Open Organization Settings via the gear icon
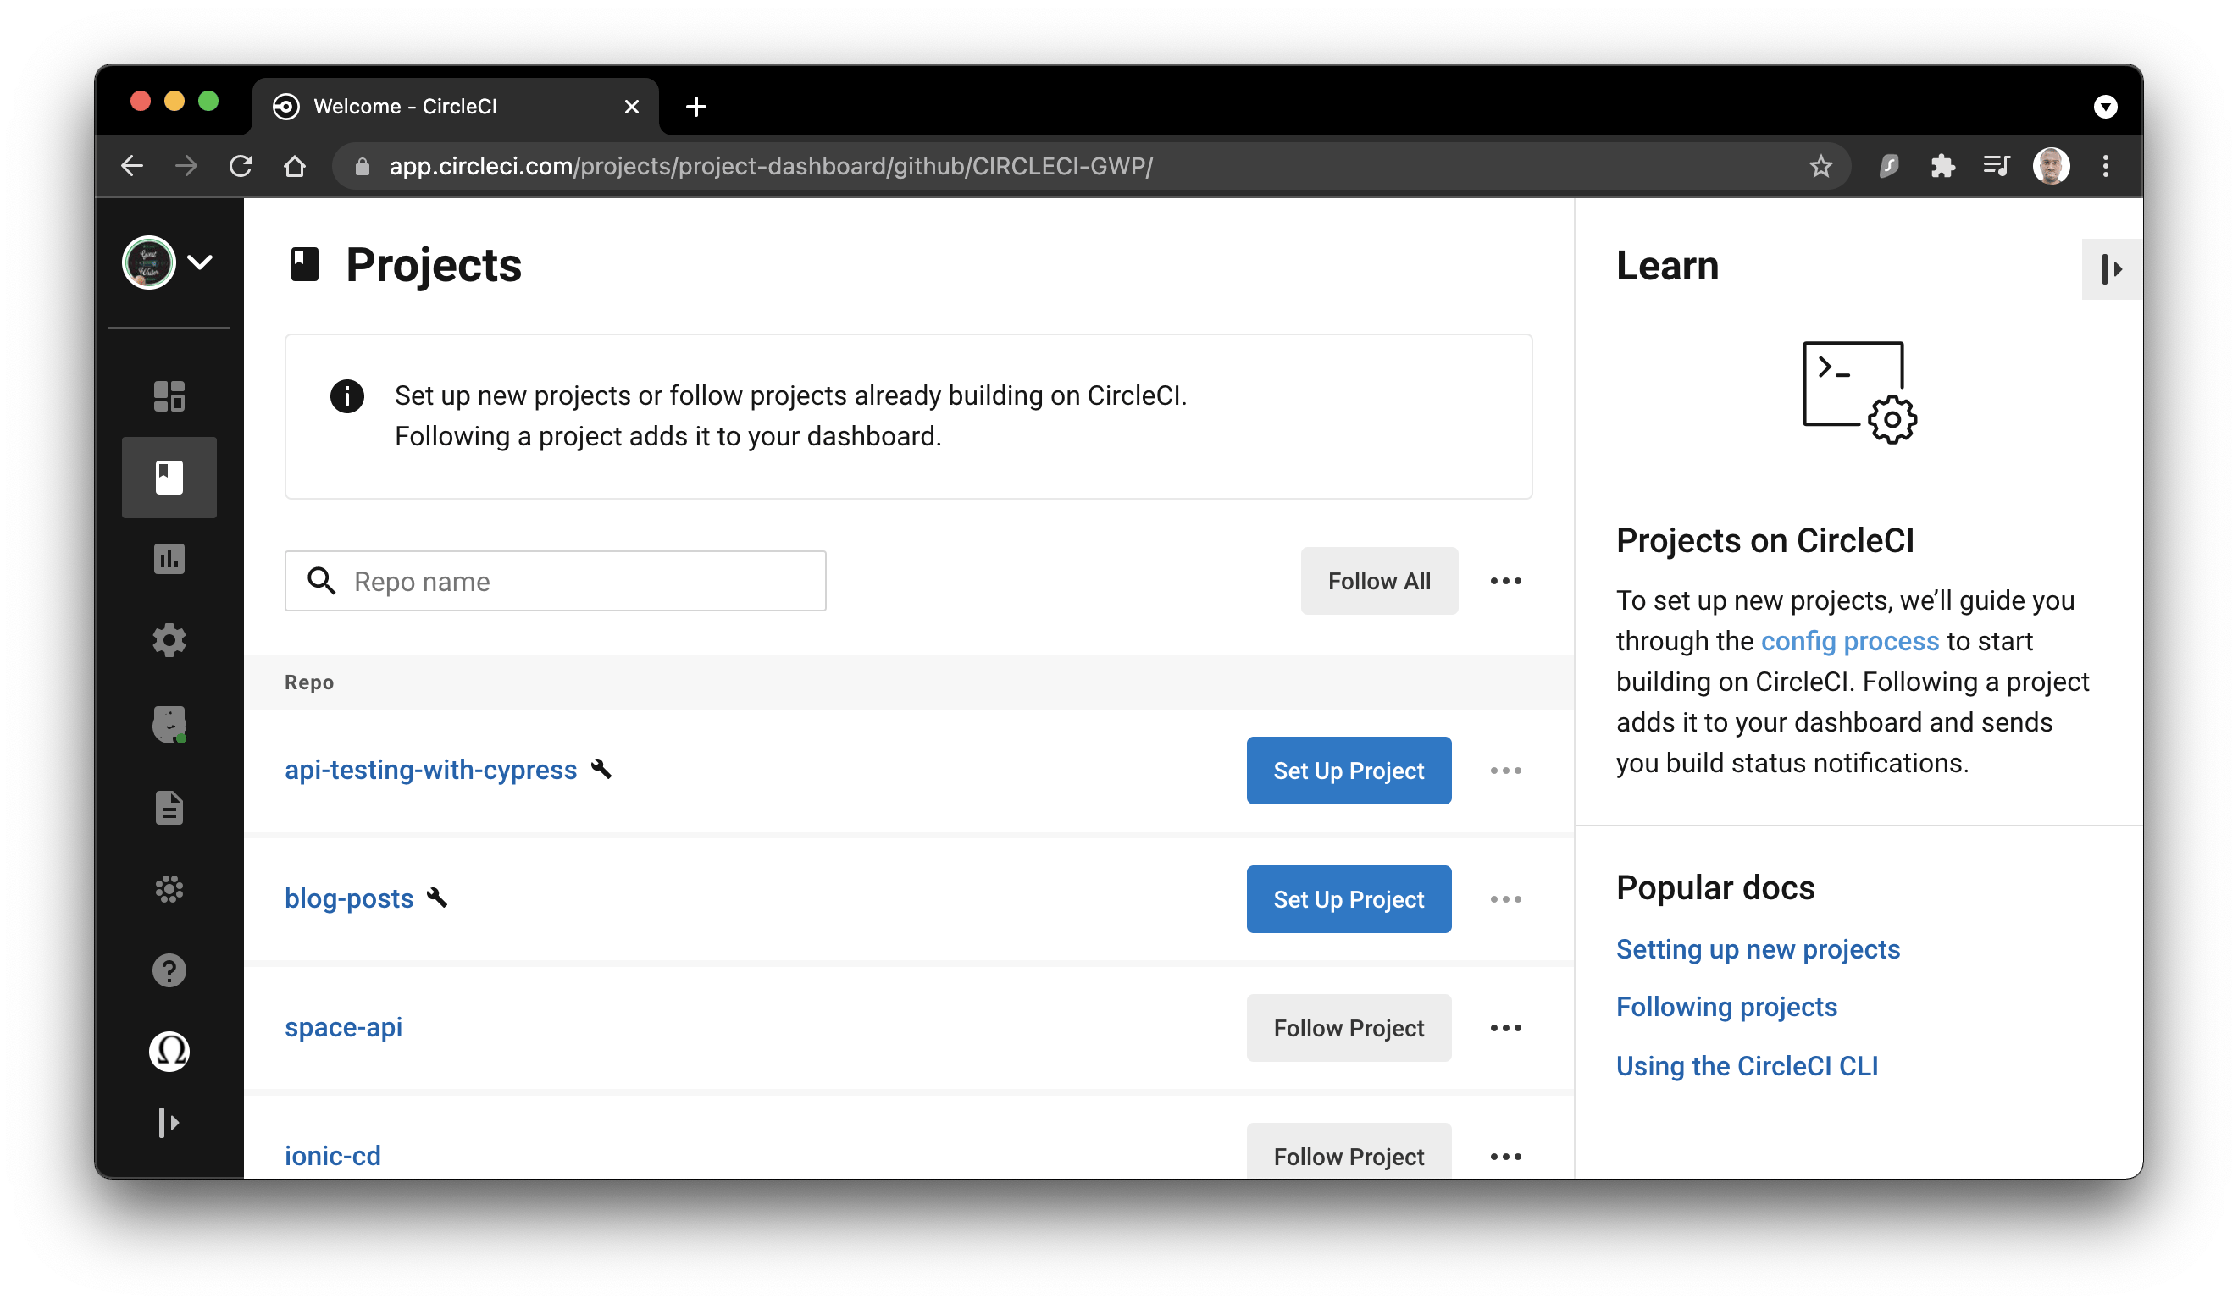The image size is (2238, 1304). [169, 640]
